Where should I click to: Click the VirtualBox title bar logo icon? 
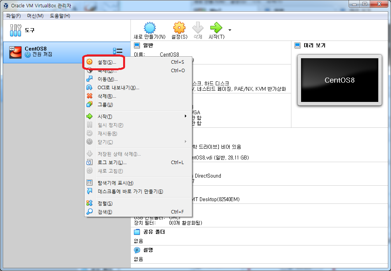click(5, 5)
